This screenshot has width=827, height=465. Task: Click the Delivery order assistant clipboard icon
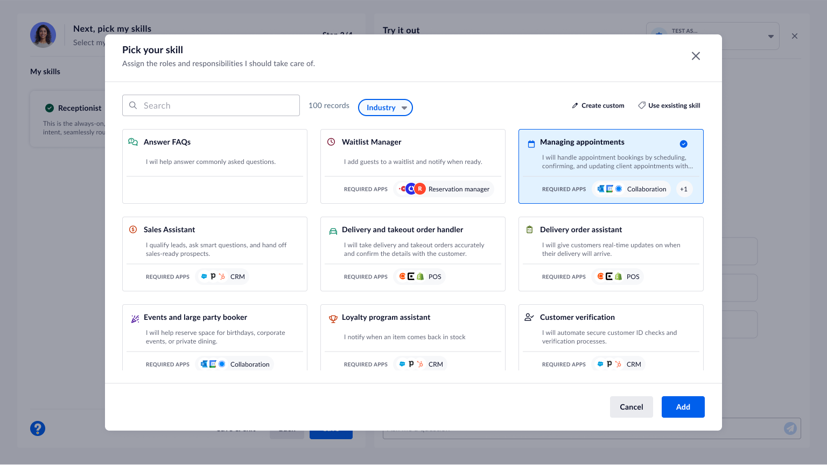pos(529,230)
